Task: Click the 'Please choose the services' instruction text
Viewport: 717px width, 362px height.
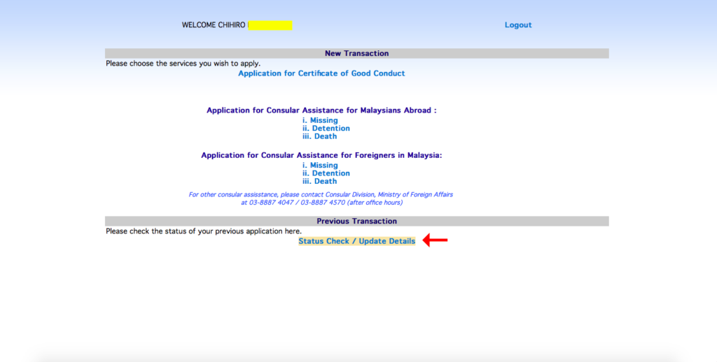Action: coord(183,64)
